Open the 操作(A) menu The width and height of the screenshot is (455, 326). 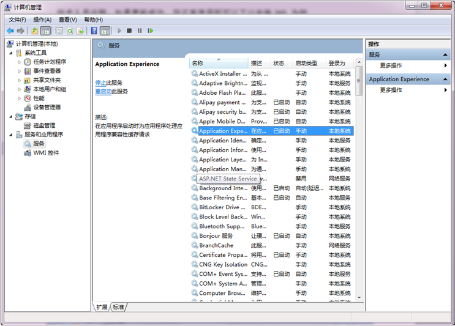42,20
